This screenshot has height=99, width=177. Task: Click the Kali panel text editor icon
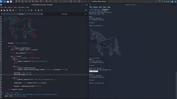pyautogui.click(x=11, y=2)
